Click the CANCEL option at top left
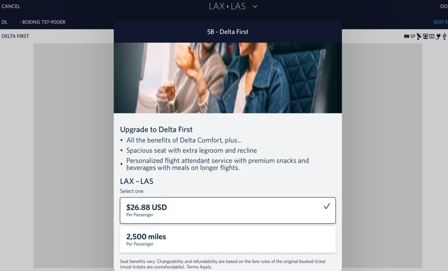Screen dimensions: 448x271 pos(10,6)
